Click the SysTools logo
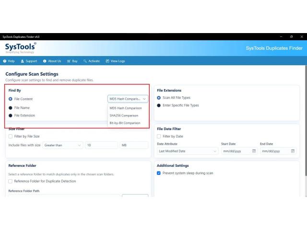Image resolution: width=307 pixels, height=230 pixels. click(21, 48)
